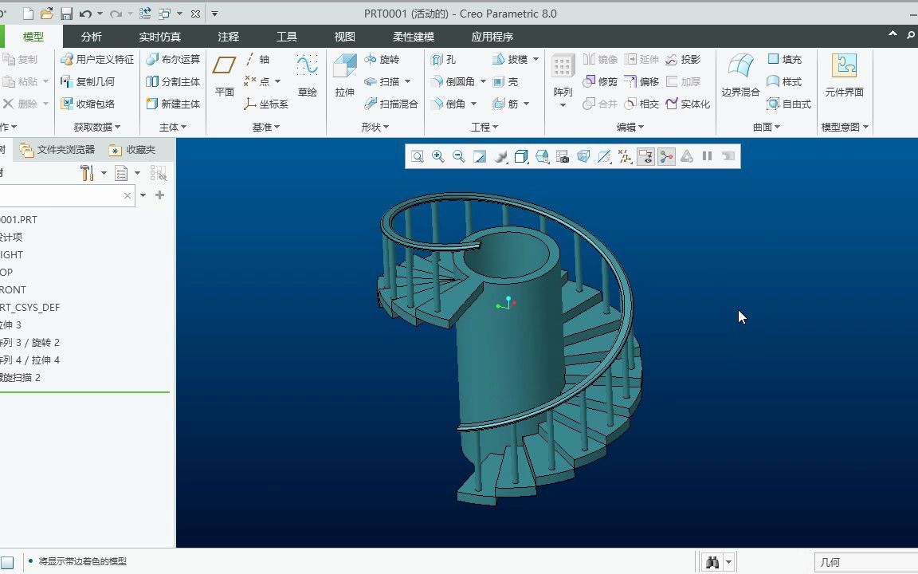Click the Refit view icon
The width and height of the screenshot is (918, 574).
pos(417,157)
